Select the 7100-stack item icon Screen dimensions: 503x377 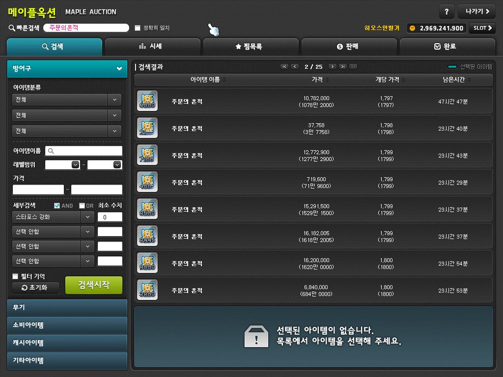(x=147, y=155)
